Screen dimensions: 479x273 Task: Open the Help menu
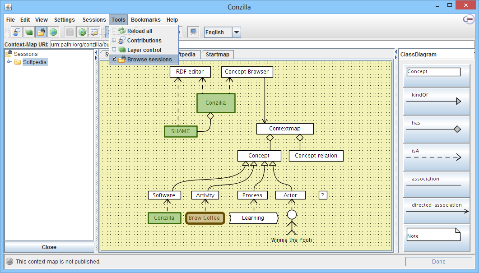(x=172, y=19)
